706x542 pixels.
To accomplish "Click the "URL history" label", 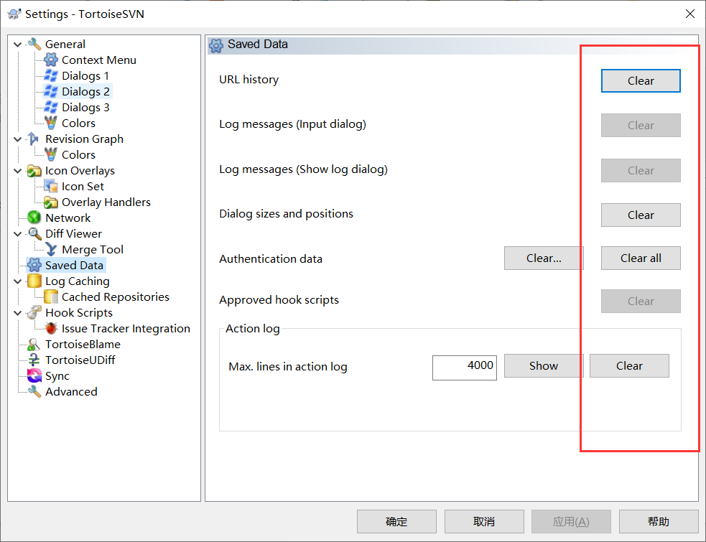I will [249, 79].
